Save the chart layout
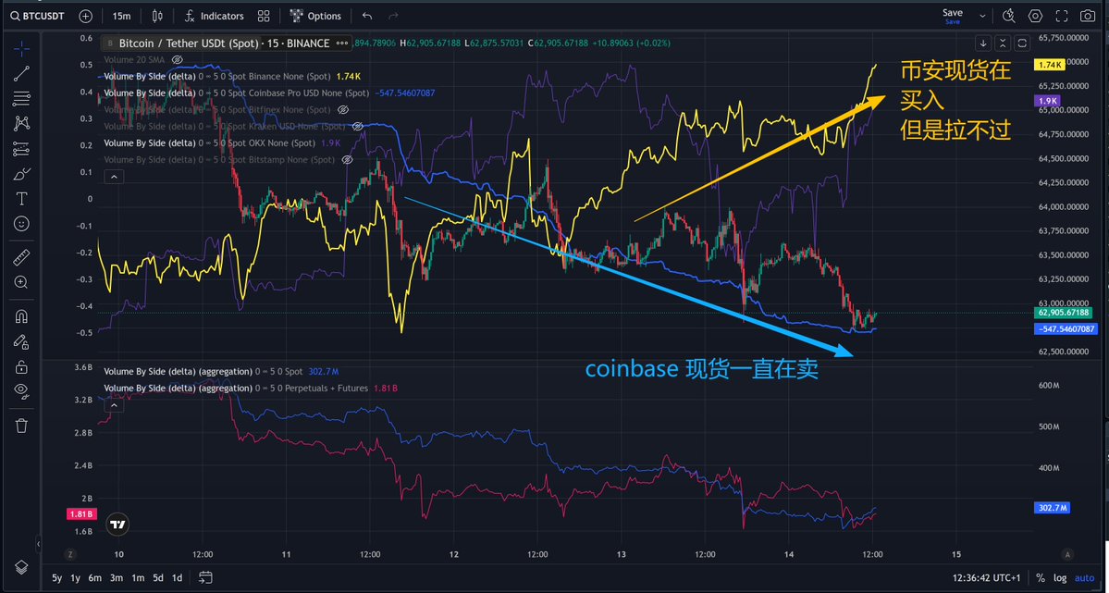The height and width of the screenshot is (593, 1109). coord(953,16)
